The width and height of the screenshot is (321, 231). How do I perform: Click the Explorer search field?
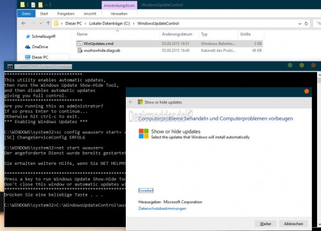[317, 23]
